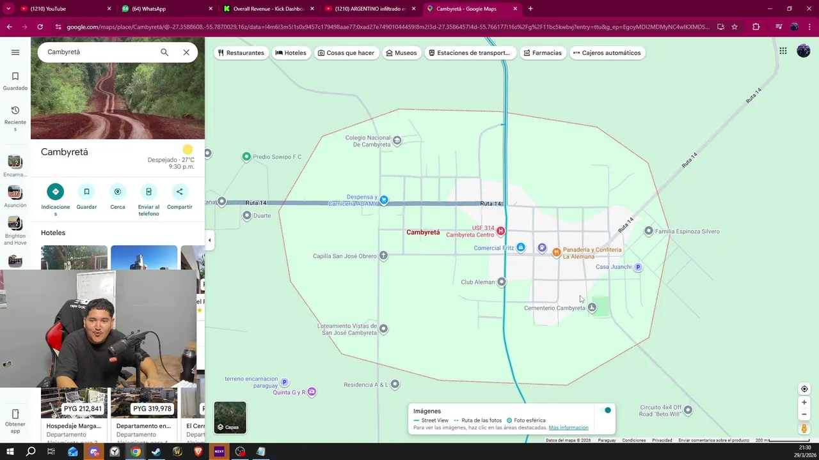This screenshot has height=460, width=819.
Task: Select the Cosas que hacer chip
Action: point(346,53)
